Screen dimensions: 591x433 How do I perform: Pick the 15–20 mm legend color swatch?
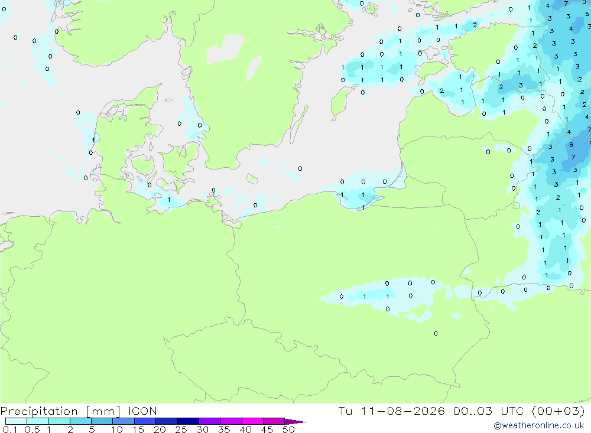[x=145, y=421]
